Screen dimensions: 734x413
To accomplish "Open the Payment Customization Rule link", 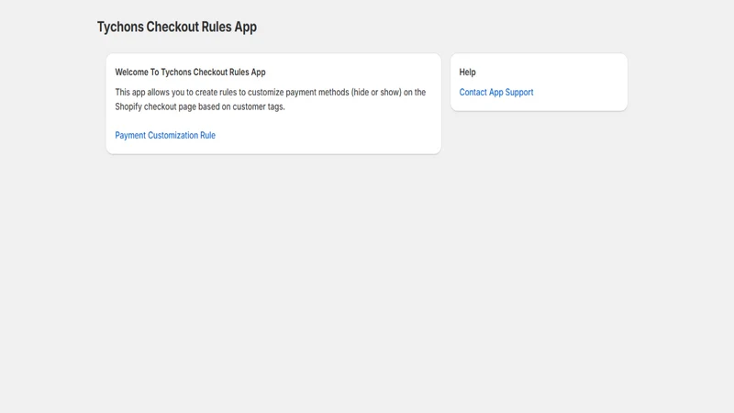I will click(165, 135).
